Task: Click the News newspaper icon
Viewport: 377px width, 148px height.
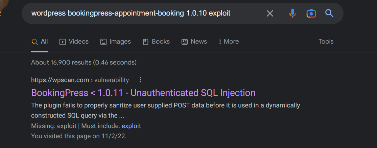Action: click(x=184, y=42)
